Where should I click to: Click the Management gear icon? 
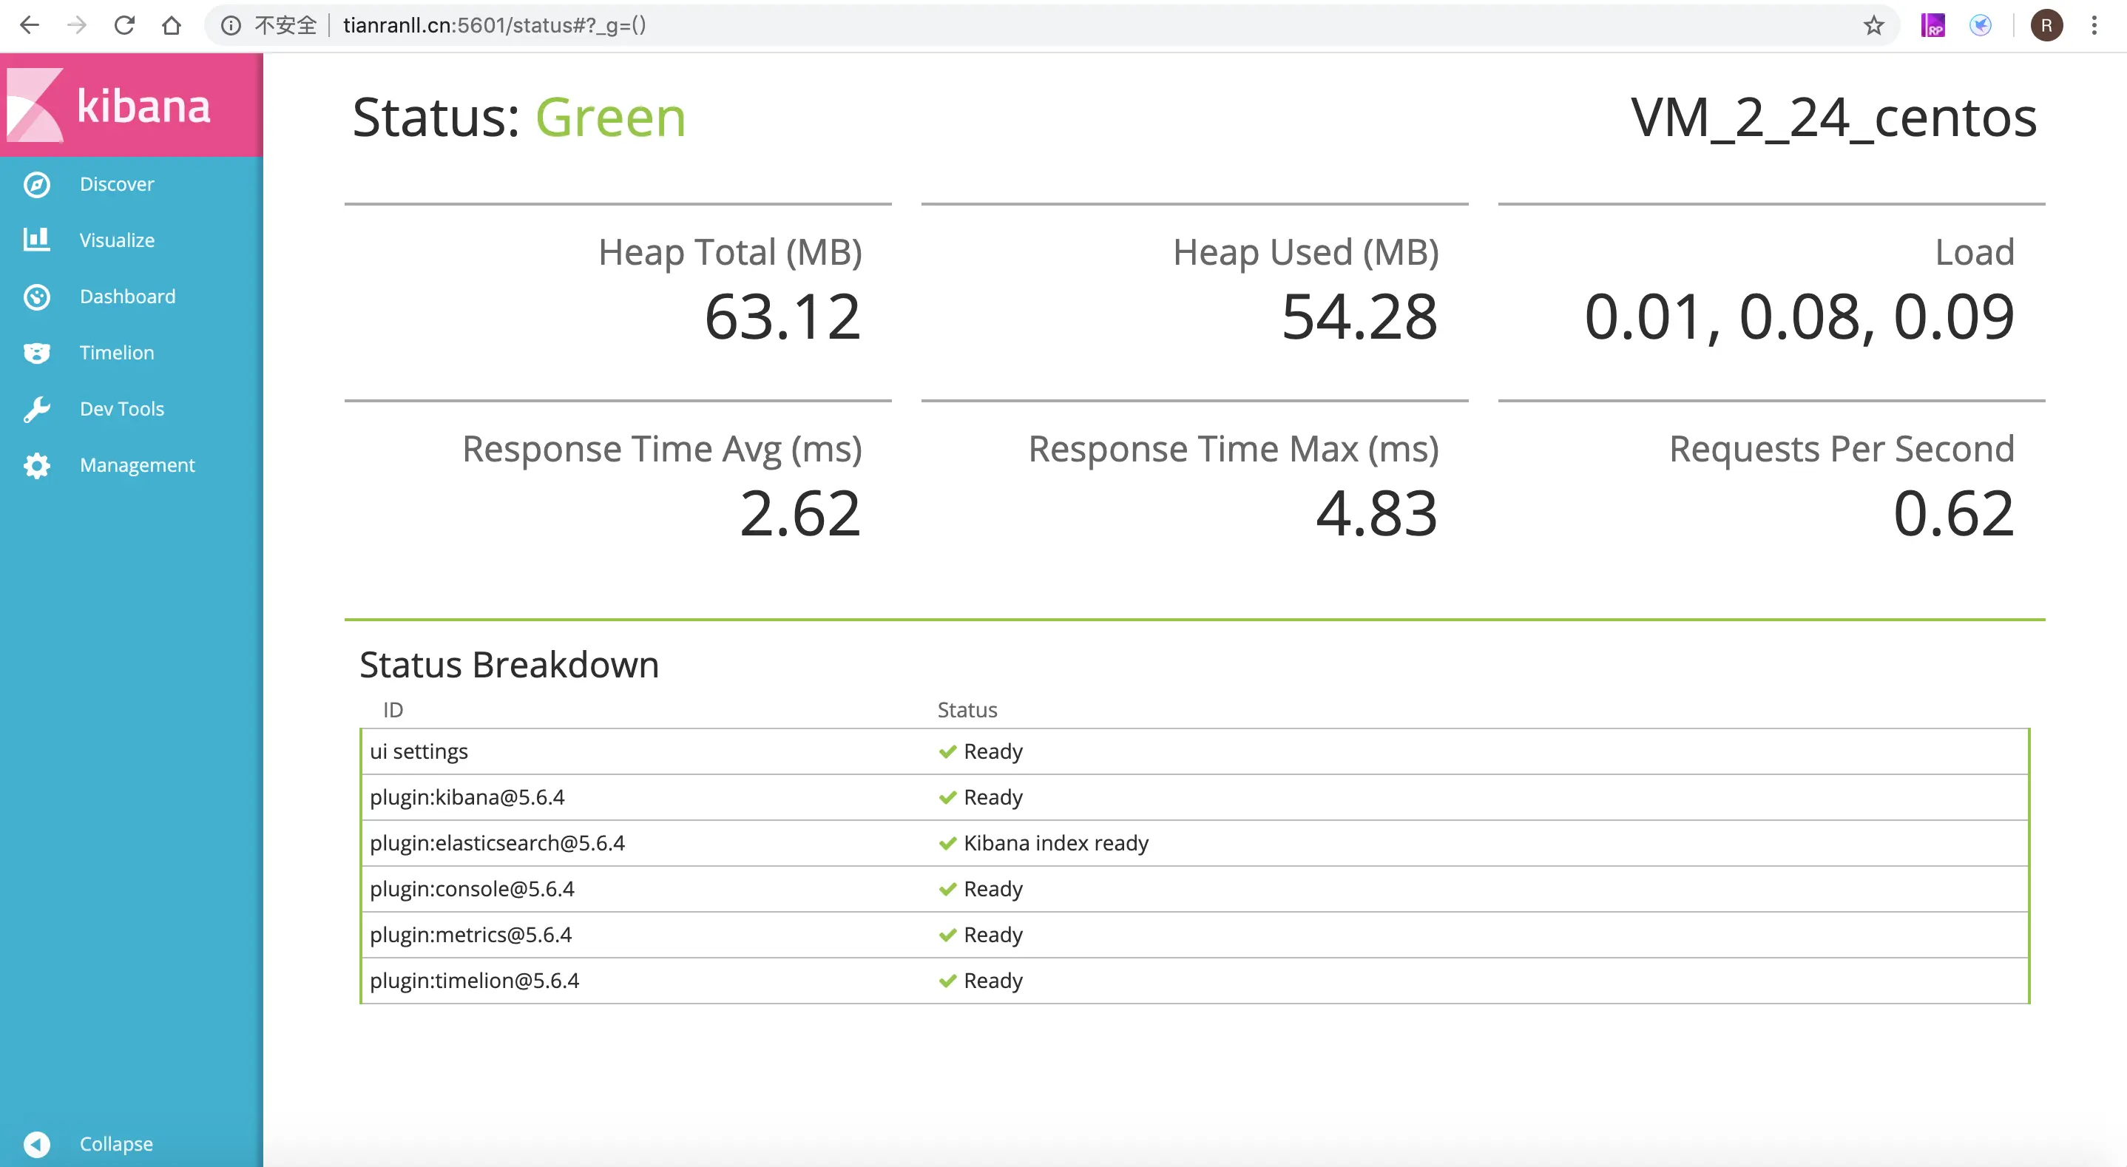[x=36, y=465]
